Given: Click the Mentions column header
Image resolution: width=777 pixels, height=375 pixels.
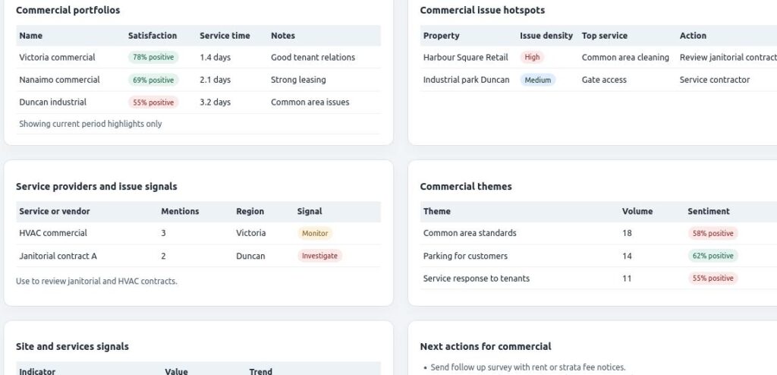Looking at the screenshot, I should click(x=180, y=211).
